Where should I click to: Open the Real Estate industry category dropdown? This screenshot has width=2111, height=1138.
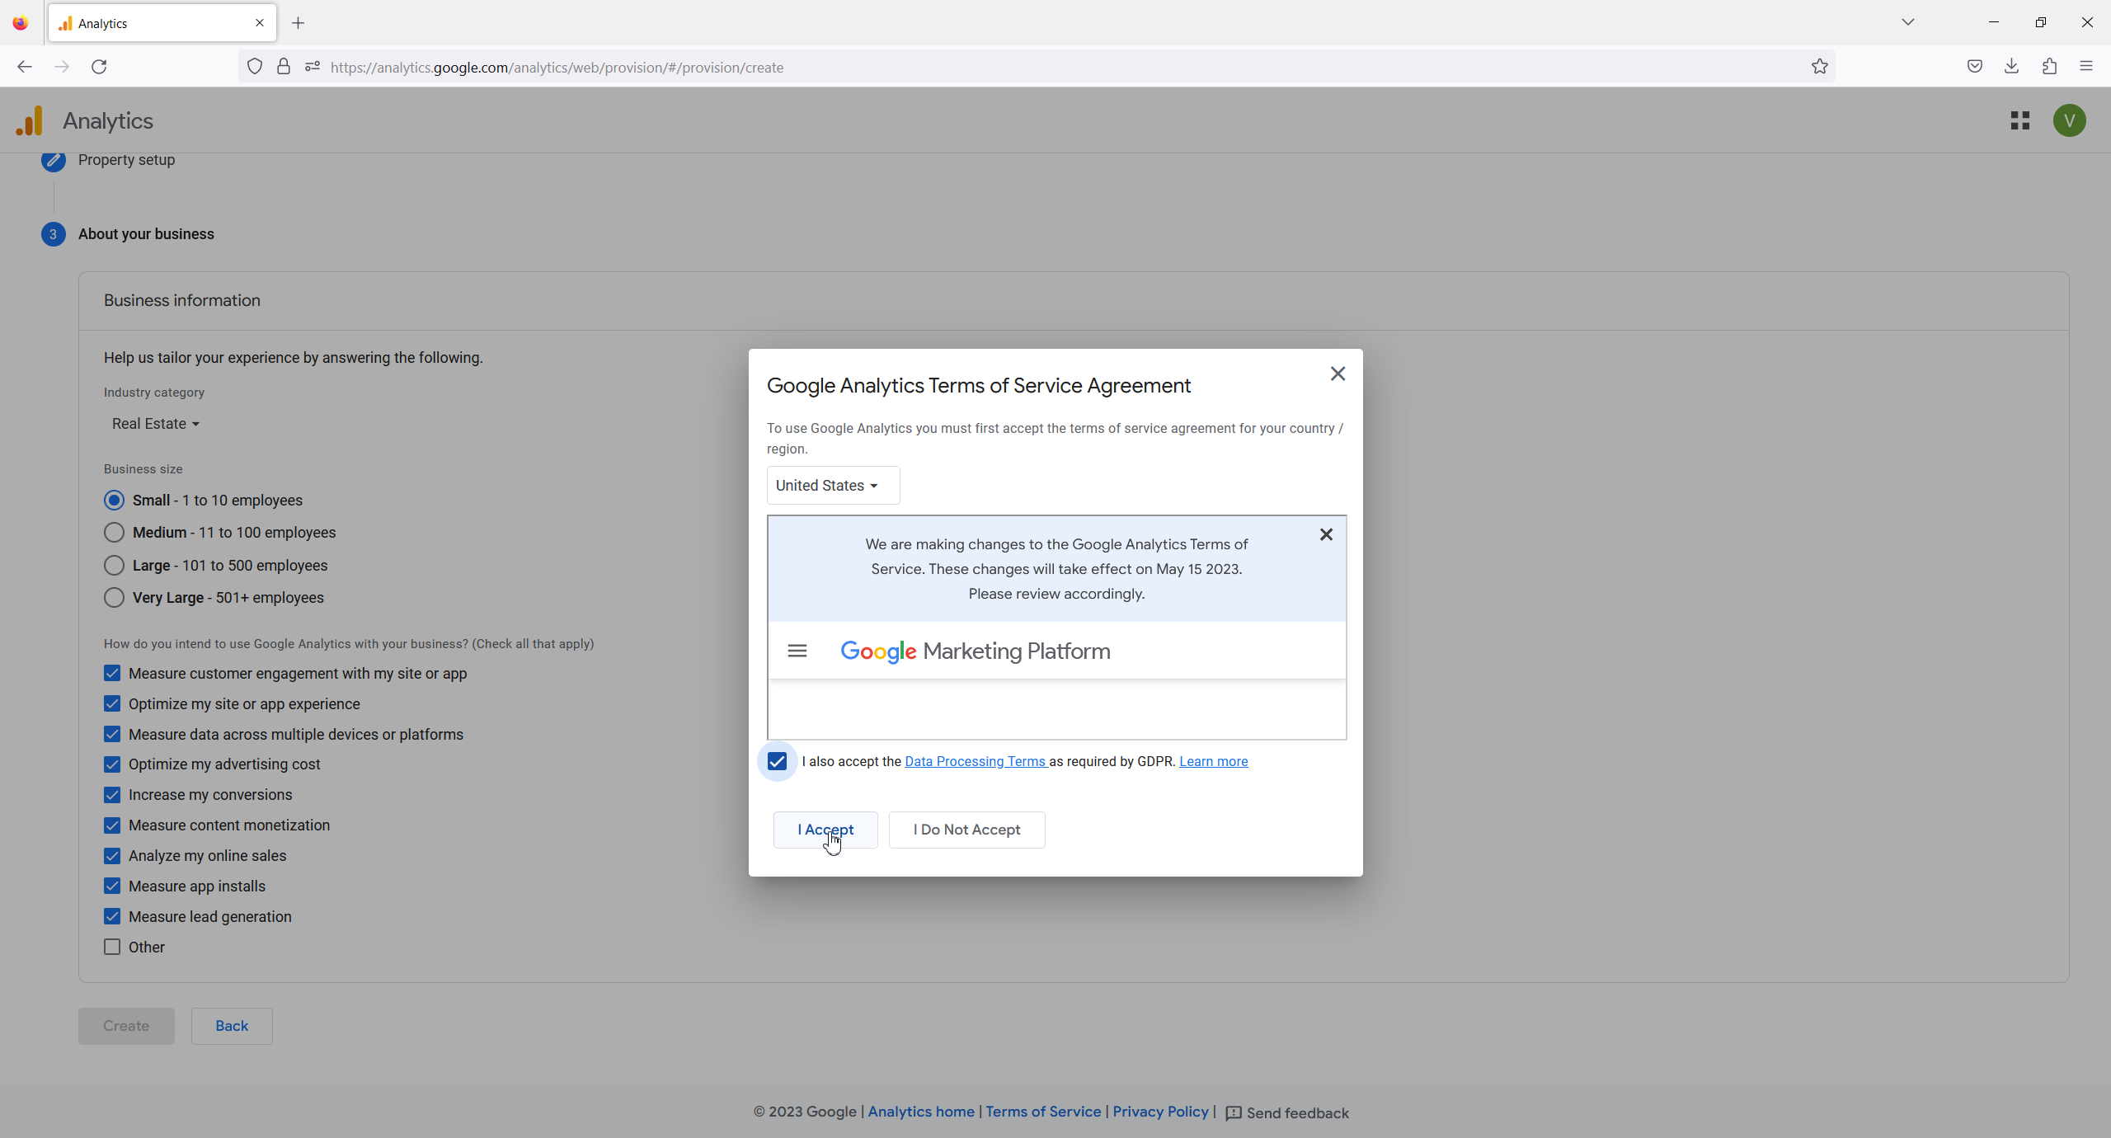(x=156, y=424)
